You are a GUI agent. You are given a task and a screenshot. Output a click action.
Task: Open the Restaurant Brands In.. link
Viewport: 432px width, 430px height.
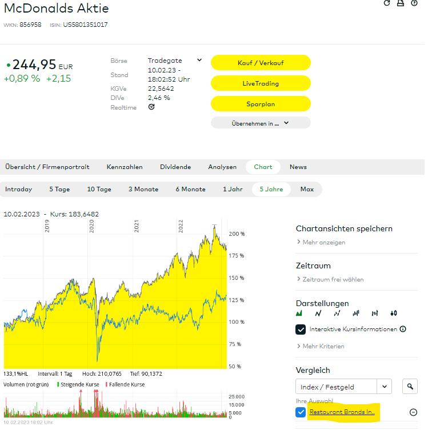[342, 412]
